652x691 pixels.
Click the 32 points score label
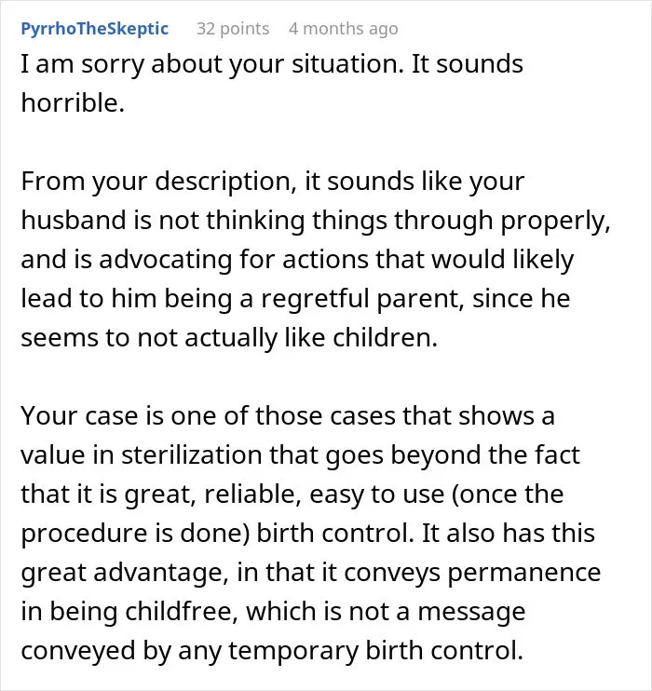point(233,29)
